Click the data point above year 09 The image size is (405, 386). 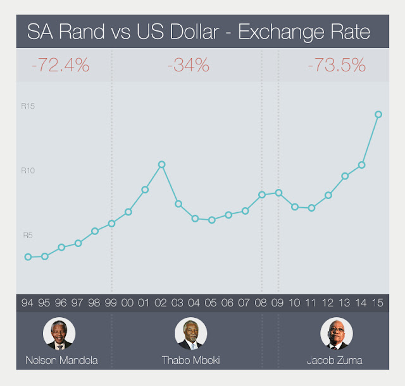click(278, 192)
